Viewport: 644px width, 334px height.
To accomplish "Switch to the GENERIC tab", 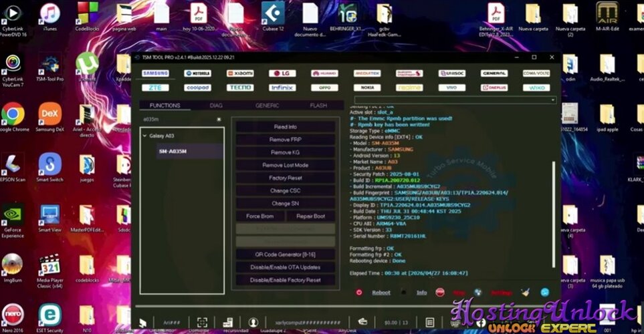I will pos(267,106).
